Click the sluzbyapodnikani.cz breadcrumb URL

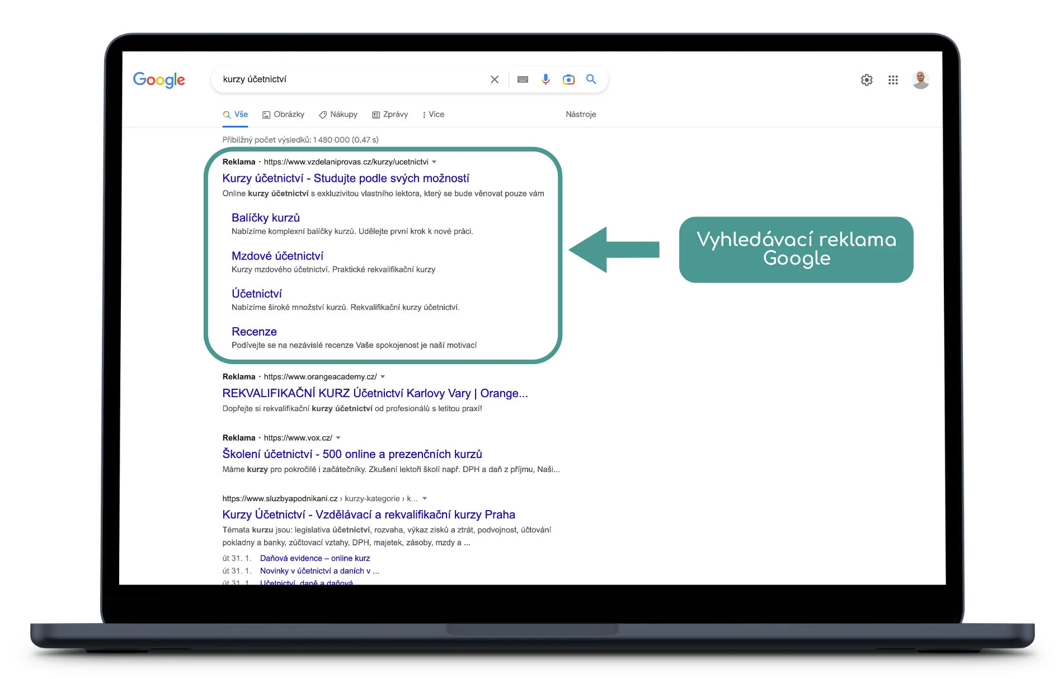[320, 498]
